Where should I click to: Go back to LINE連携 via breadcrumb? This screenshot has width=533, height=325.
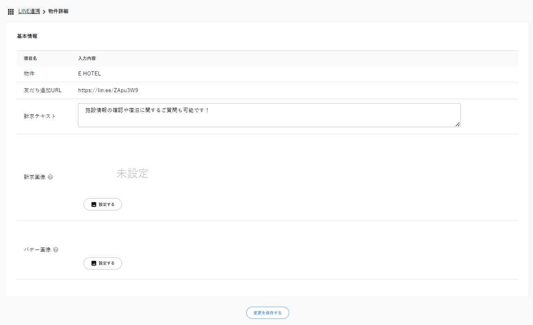(x=29, y=11)
